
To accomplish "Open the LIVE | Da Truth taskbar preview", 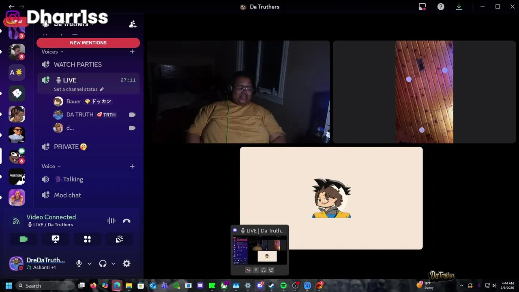I will 259,250.
